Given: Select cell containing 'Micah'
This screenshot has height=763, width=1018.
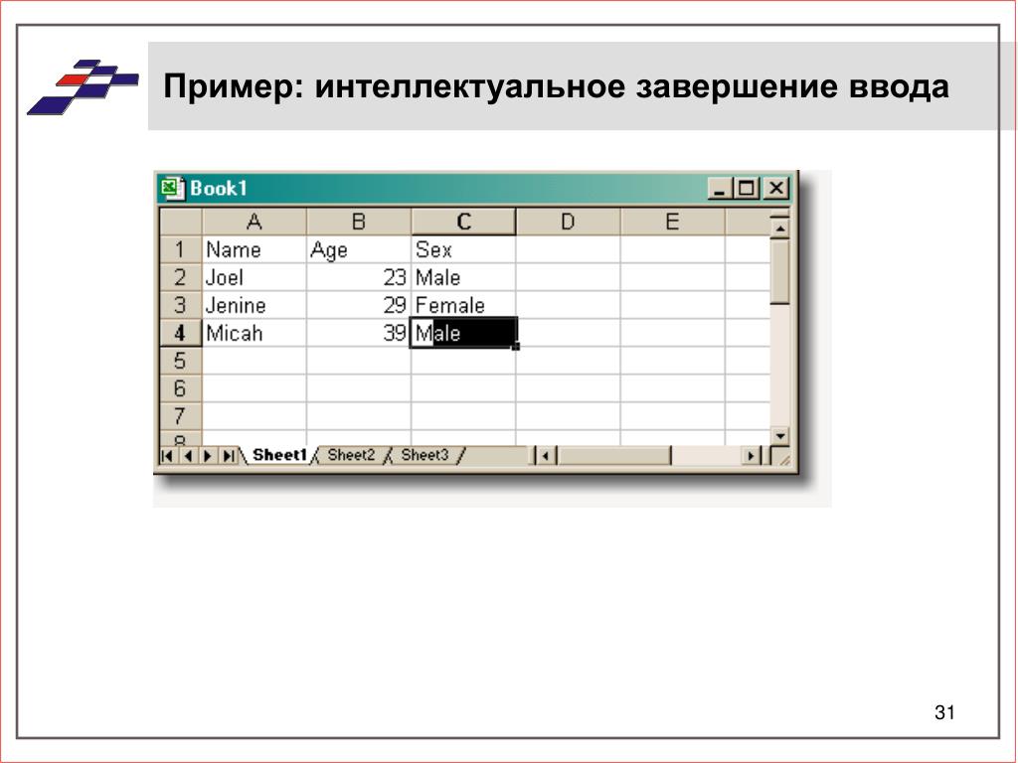Looking at the screenshot, I should pos(254,334).
